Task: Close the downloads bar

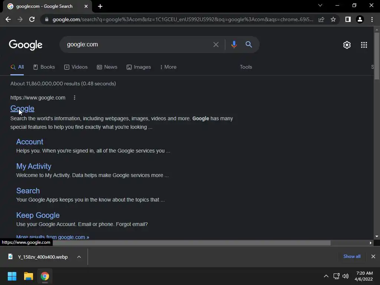Action: (x=373, y=256)
